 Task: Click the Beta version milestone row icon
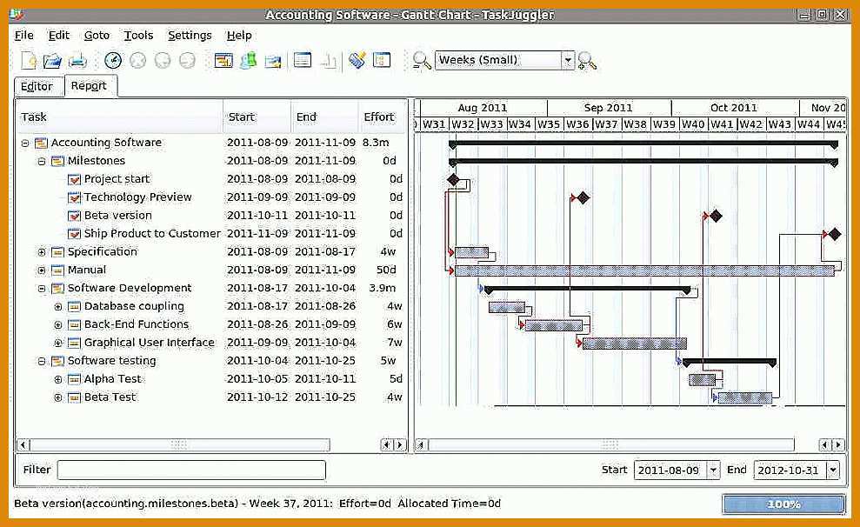(74, 216)
